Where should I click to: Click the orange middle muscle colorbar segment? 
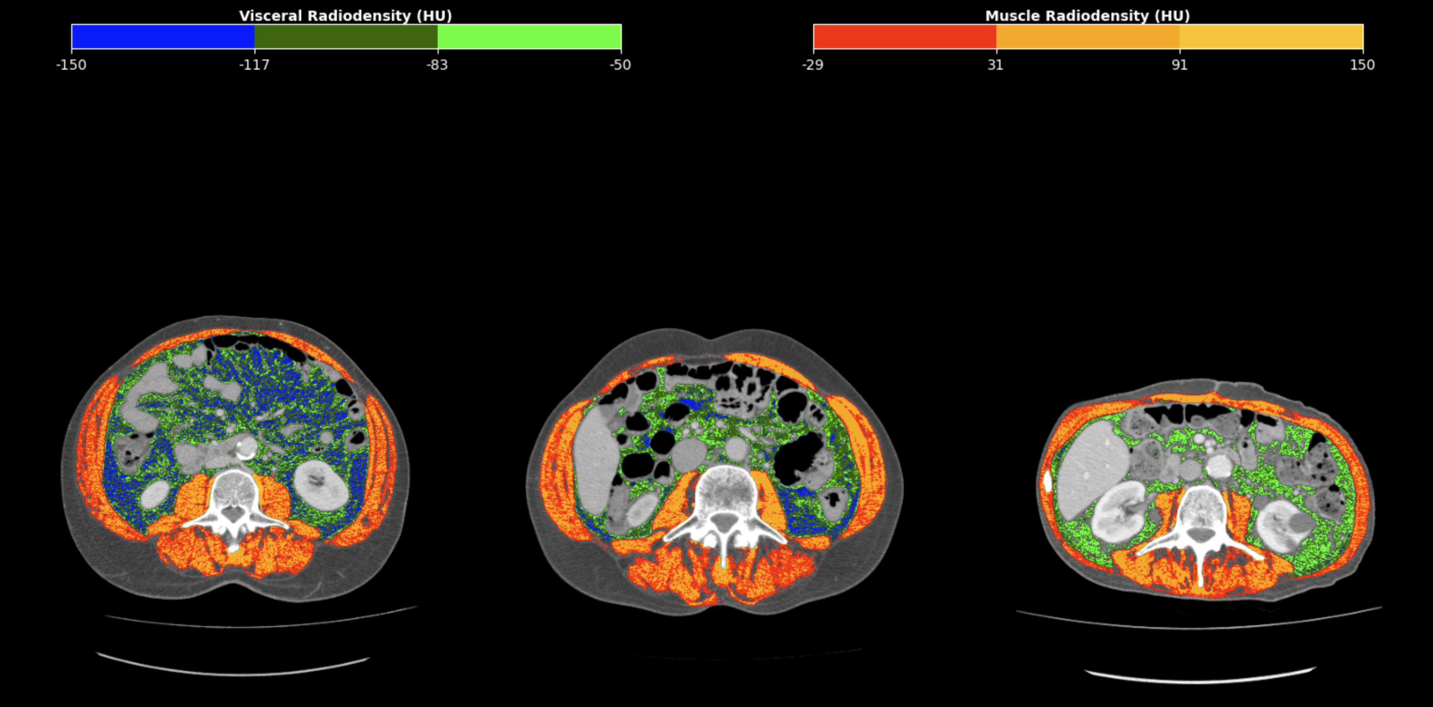pos(1088,37)
